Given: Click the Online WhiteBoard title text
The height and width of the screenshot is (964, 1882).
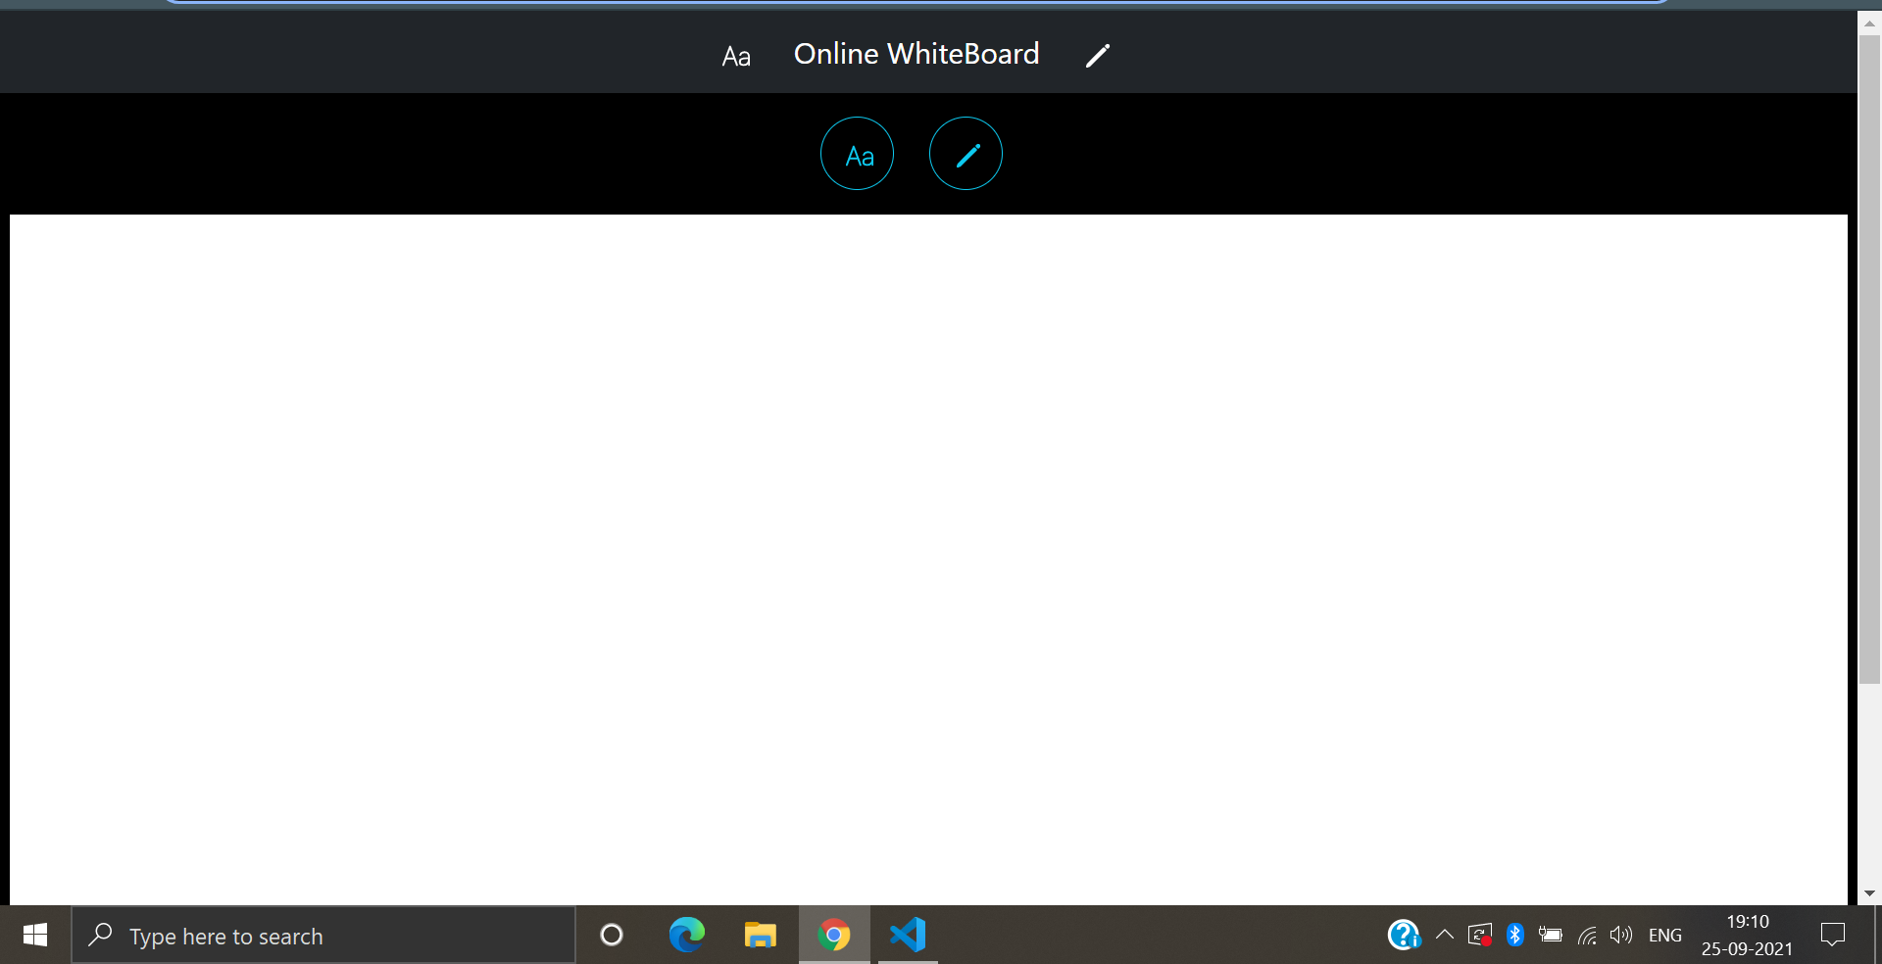Looking at the screenshot, I should (916, 54).
